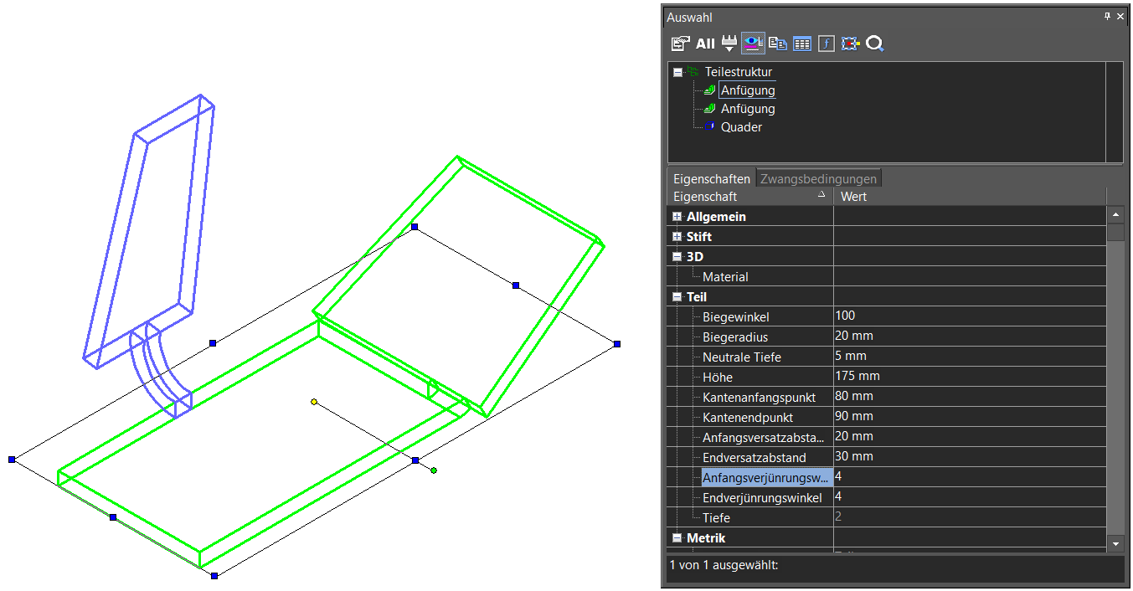
Task: Switch to the Eigenschaften tab
Action: (712, 179)
